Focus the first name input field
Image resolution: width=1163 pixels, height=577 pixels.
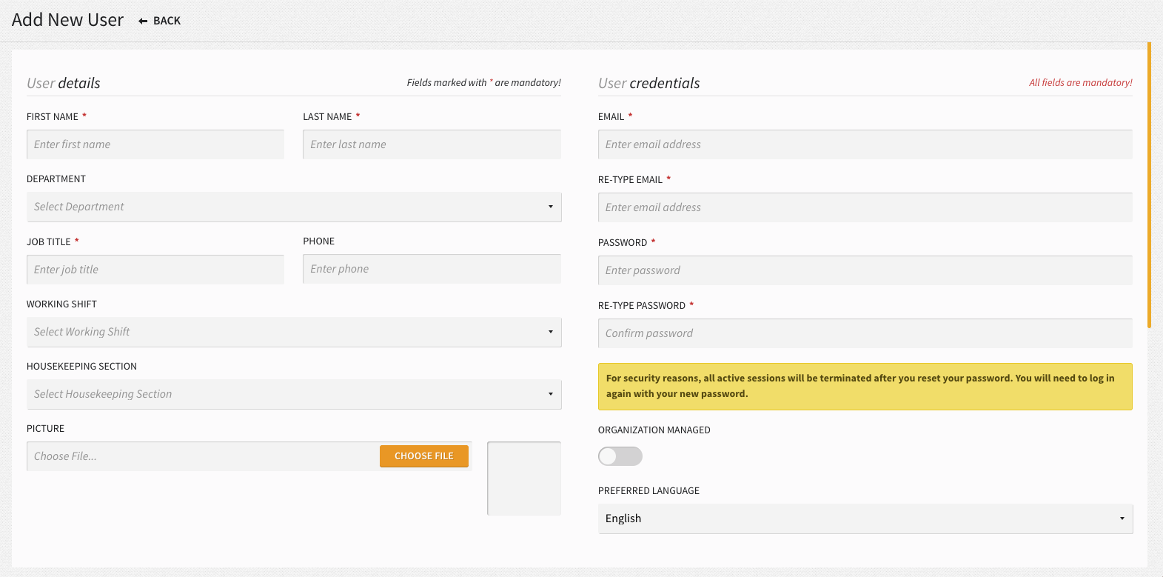[155, 144]
